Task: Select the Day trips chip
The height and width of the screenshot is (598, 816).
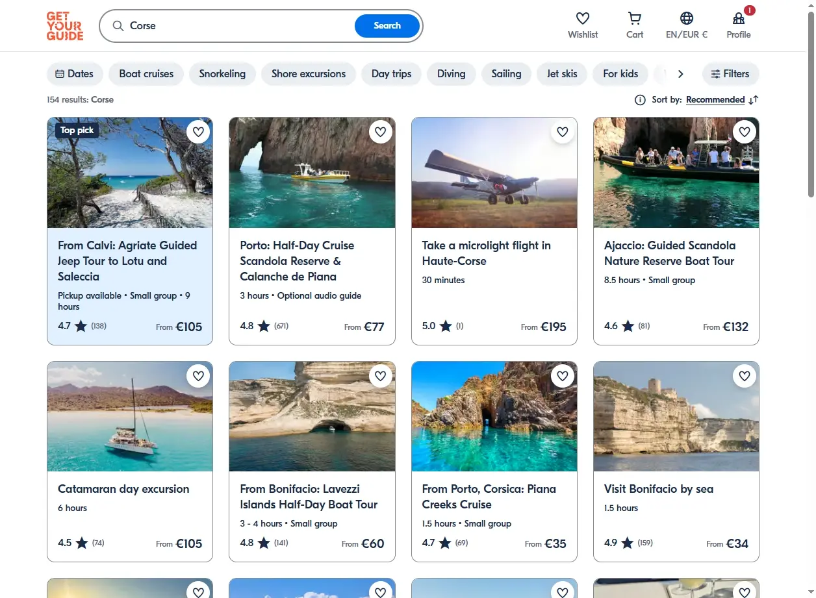Action: tap(391, 74)
